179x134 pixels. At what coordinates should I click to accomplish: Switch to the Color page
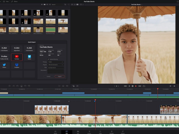point(100,132)
